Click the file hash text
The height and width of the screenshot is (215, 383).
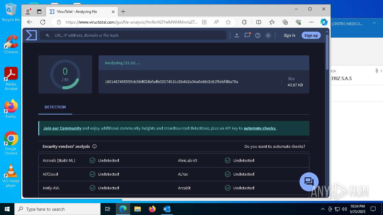[171, 82]
